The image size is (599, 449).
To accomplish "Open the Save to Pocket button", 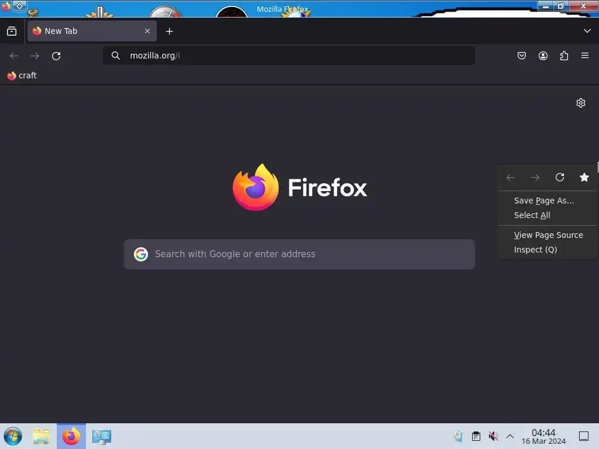I will (521, 56).
